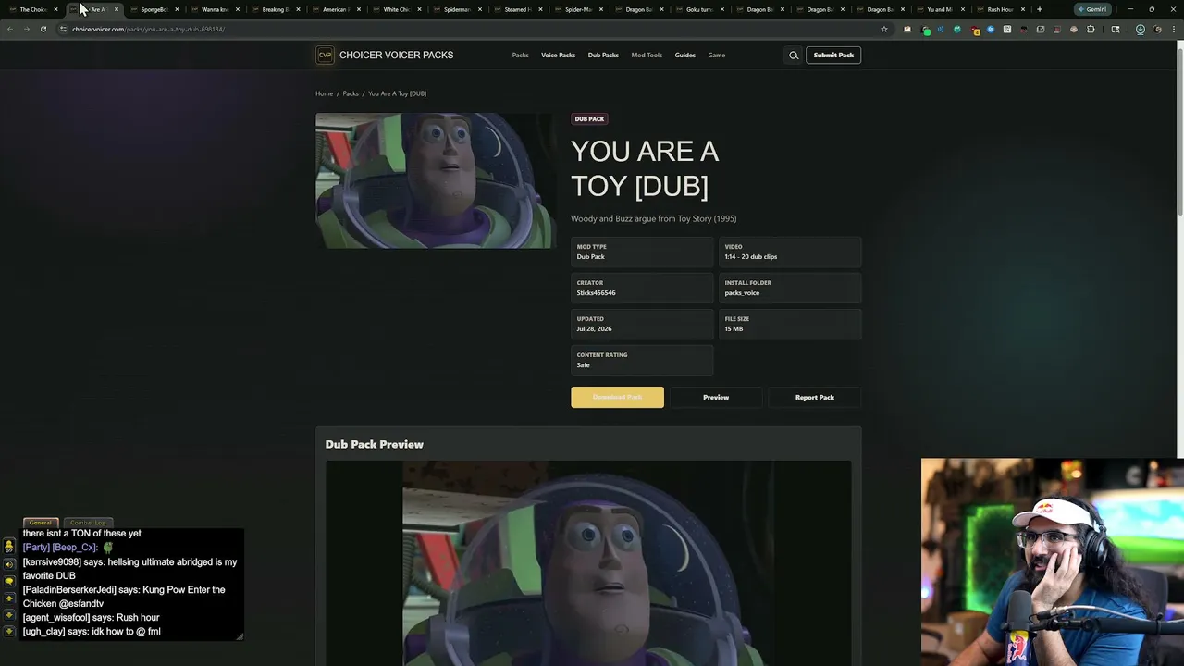This screenshot has width=1184, height=666.
Task: Open the browser Extensions puzzle icon
Action: point(1091,29)
